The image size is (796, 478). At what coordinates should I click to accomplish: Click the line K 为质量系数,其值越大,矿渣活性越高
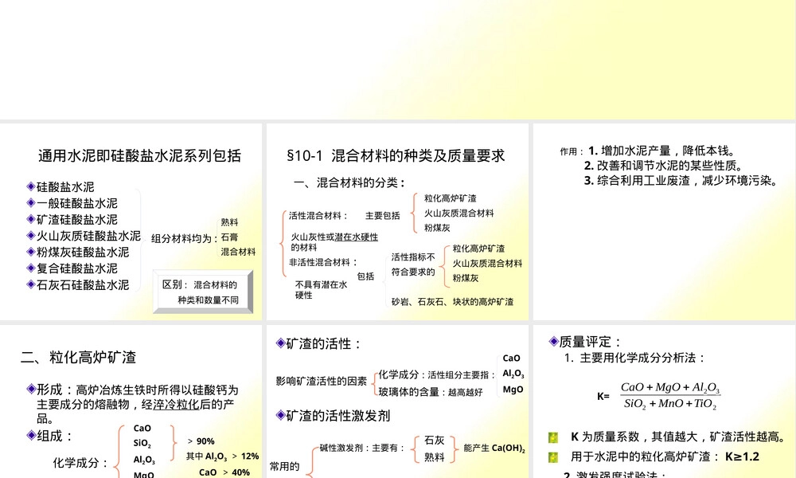[679, 437]
